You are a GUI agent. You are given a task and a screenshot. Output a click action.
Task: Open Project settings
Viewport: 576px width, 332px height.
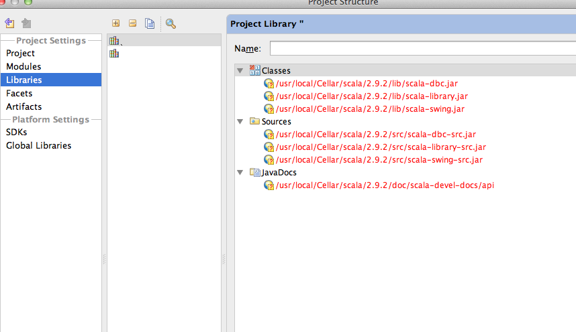(x=20, y=53)
